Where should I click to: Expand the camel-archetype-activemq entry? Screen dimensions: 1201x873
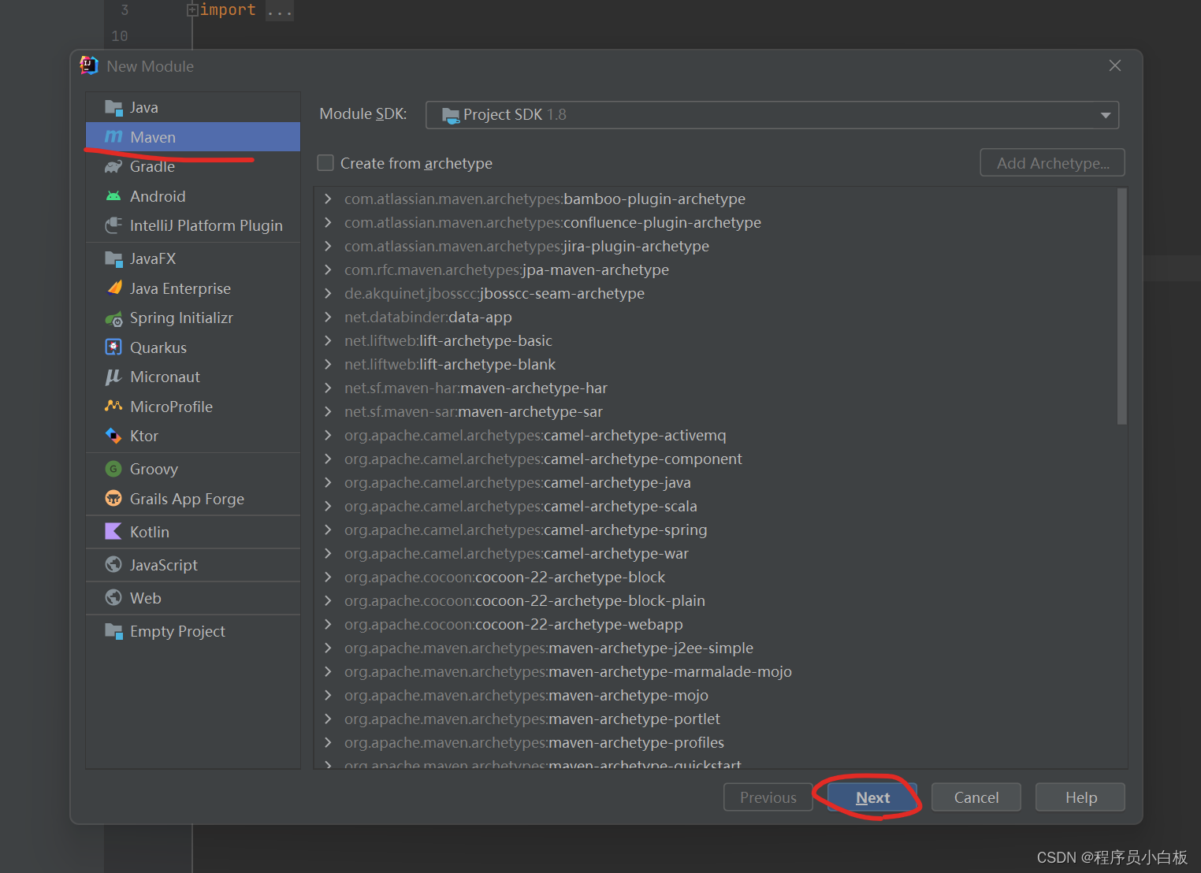[x=328, y=435]
